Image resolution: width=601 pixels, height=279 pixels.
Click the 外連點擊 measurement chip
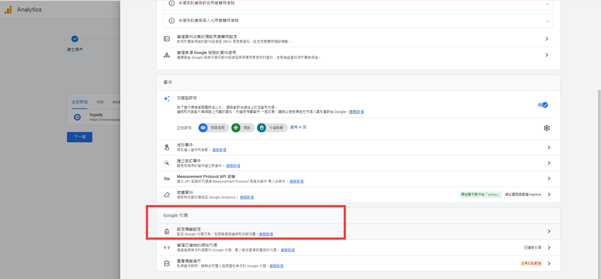pyautogui.click(x=272, y=128)
